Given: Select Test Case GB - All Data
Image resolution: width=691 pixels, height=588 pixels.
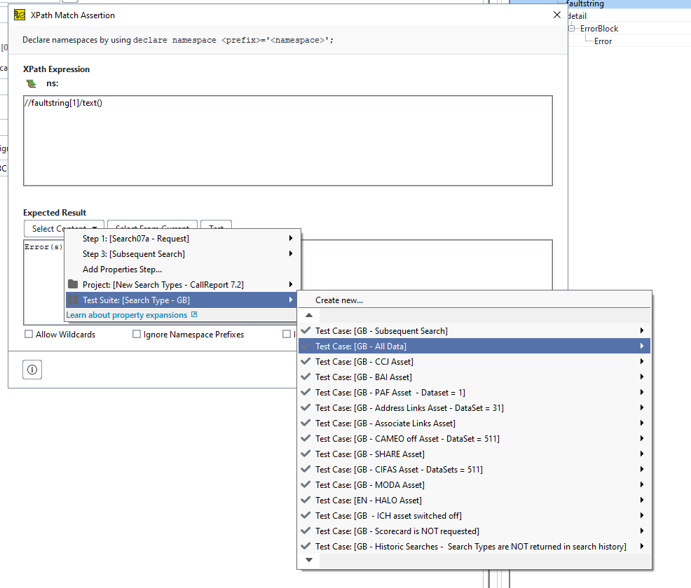Looking at the screenshot, I should 474,346.
